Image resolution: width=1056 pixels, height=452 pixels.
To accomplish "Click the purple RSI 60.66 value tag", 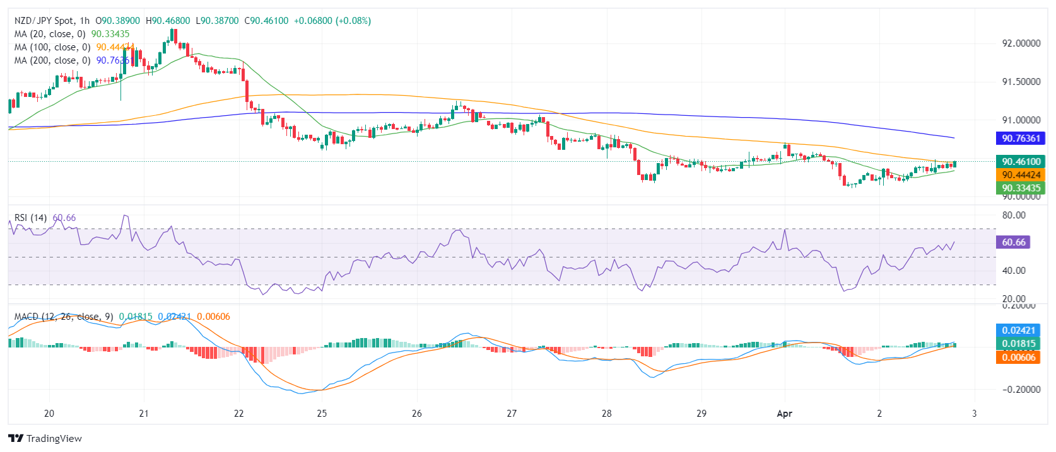I will point(1013,242).
